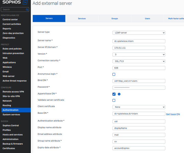Click the info icon beside Append base DN
184x153 pixels.
119,94
